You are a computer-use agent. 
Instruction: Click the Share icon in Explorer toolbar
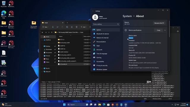pos(72,27)
